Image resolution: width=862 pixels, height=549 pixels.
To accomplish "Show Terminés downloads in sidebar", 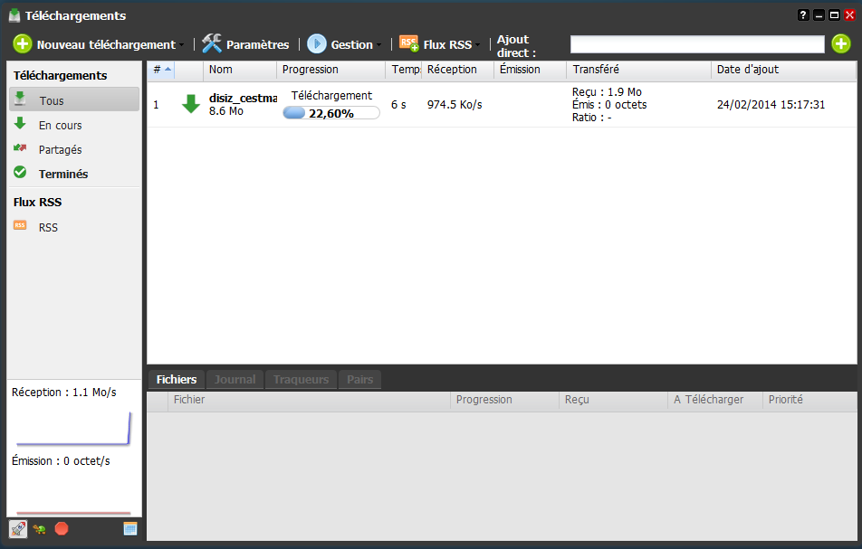I will coord(62,174).
